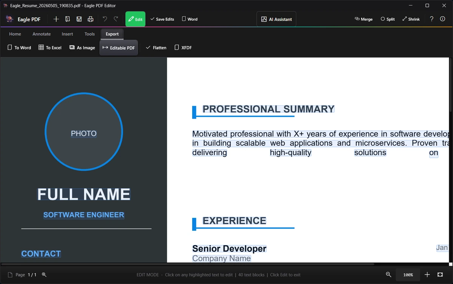The height and width of the screenshot is (284, 453).
Task: Redo the last undone edit
Action: tap(116, 19)
